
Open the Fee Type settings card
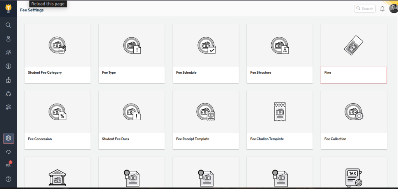(131, 54)
